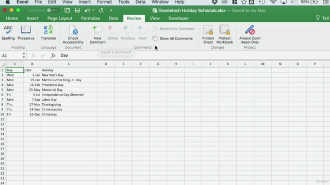Viewport: 330px width, 185px height.
Task: Click the Redo icon
Action: tap(101, 10)
